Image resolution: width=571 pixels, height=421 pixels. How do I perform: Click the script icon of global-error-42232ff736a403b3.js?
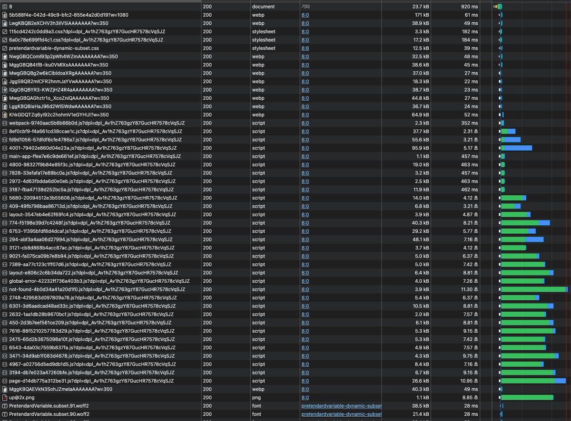coord(5,281)
